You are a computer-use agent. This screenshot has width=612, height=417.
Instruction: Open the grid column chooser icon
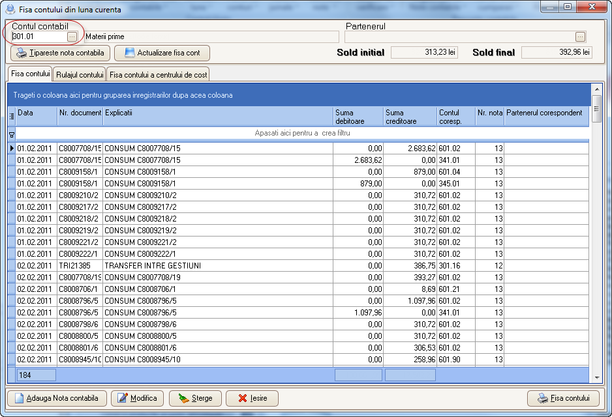[12, 116]
